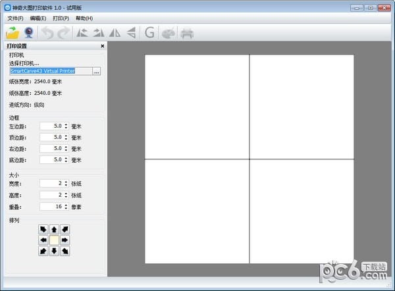Open the 文件(F) menu
The width and height of the screenshot is (395, 291).
click(15, 18)
